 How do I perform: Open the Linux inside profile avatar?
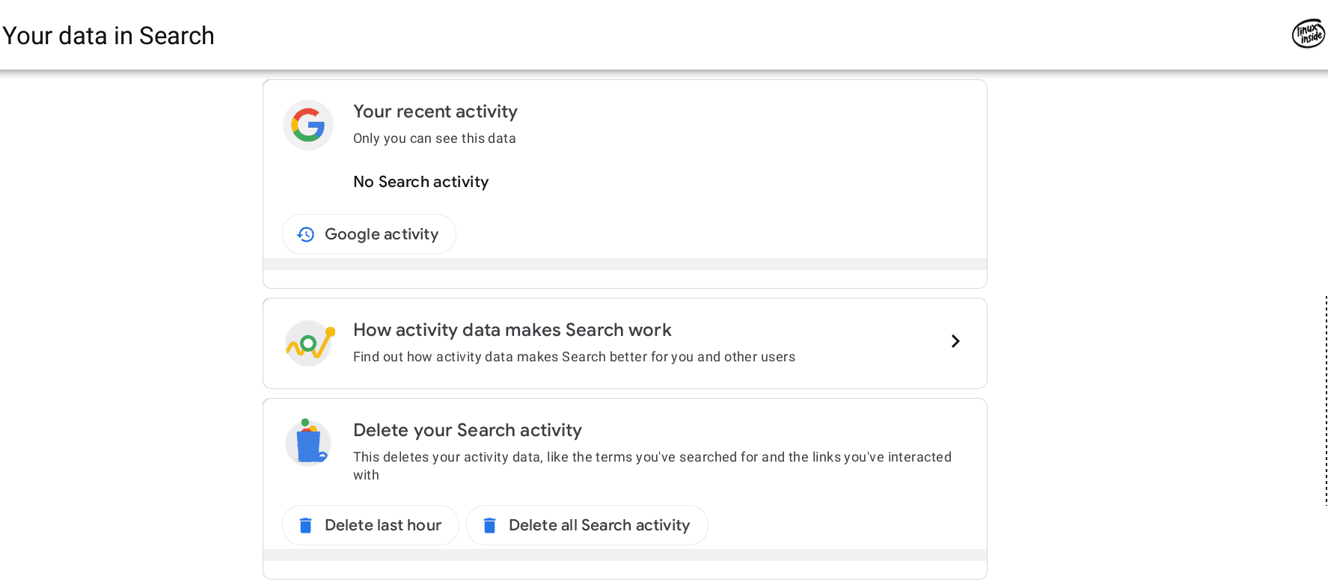[1309, 34]
